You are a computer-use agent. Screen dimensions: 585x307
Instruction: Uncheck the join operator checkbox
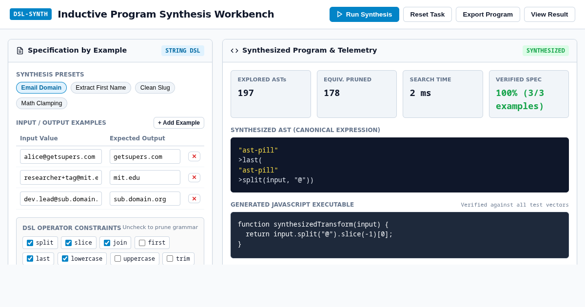pos(107,243)
